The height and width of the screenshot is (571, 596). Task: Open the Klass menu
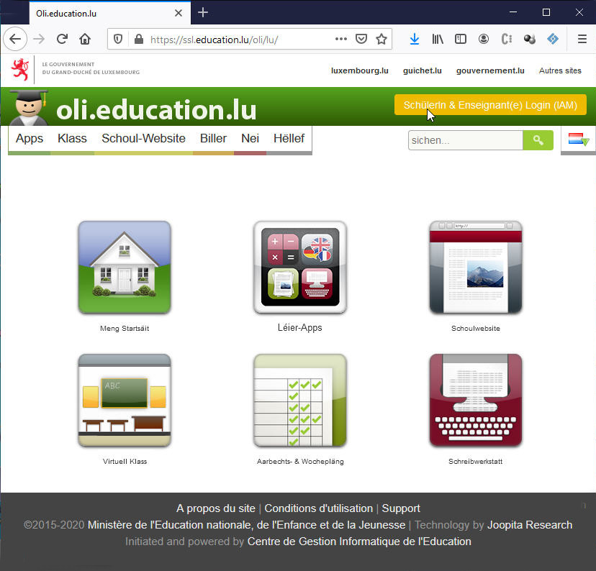point(72,138)
